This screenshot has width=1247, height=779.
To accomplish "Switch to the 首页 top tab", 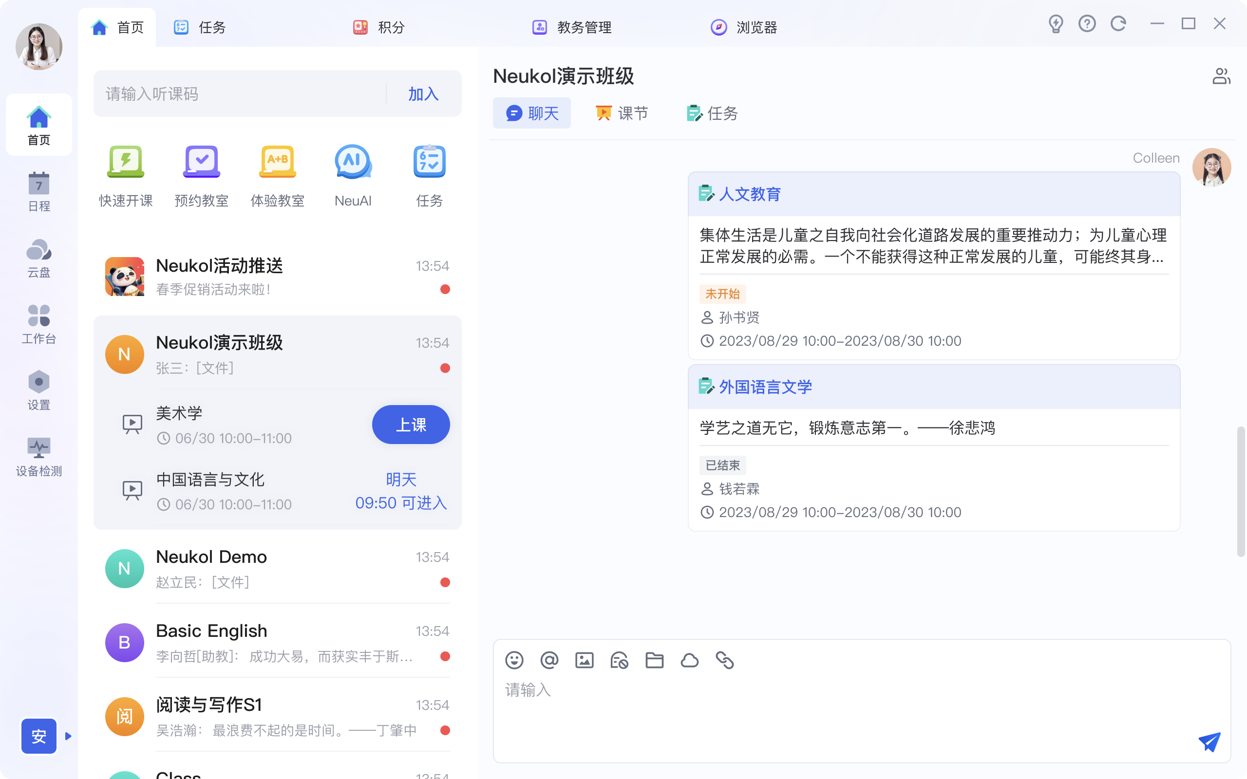I will click(x=117, y=27).
